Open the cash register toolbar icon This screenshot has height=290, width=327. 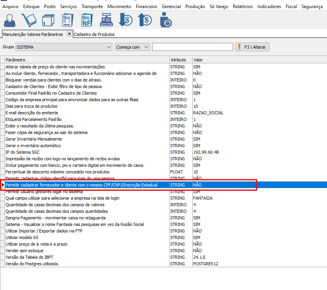106,20
